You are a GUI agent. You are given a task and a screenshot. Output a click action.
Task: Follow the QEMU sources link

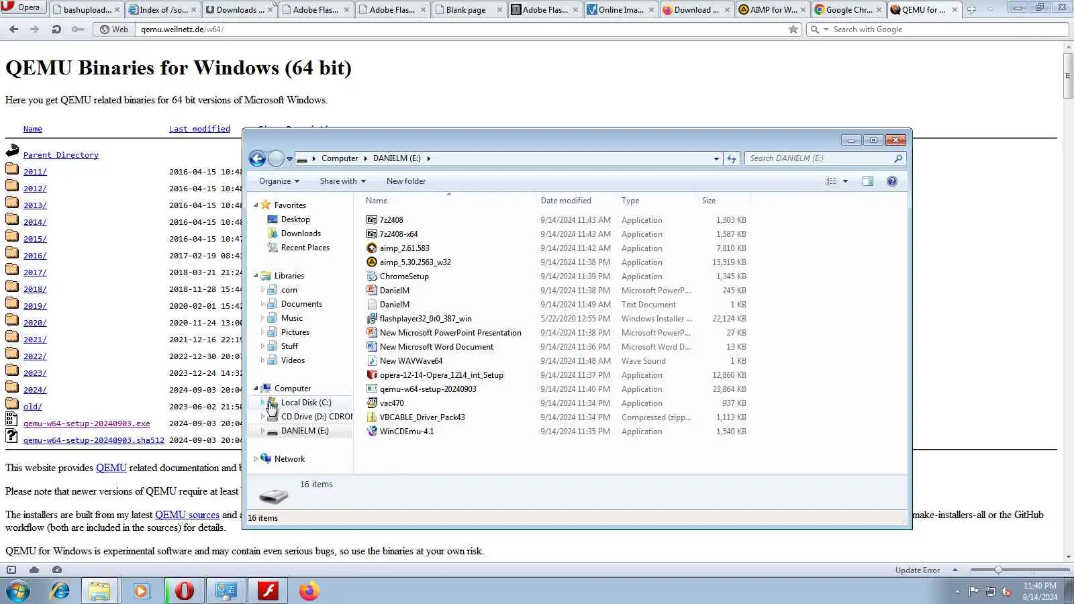(187, 515)
